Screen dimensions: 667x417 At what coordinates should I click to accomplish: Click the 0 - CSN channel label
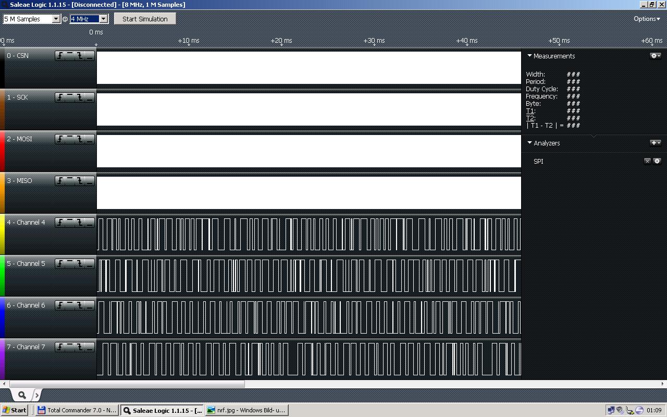point(18,56)
